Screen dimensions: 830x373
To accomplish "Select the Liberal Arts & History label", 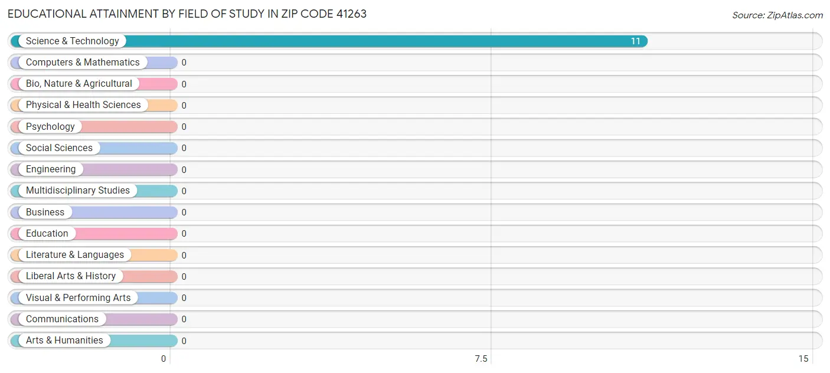I will [71, 276].
